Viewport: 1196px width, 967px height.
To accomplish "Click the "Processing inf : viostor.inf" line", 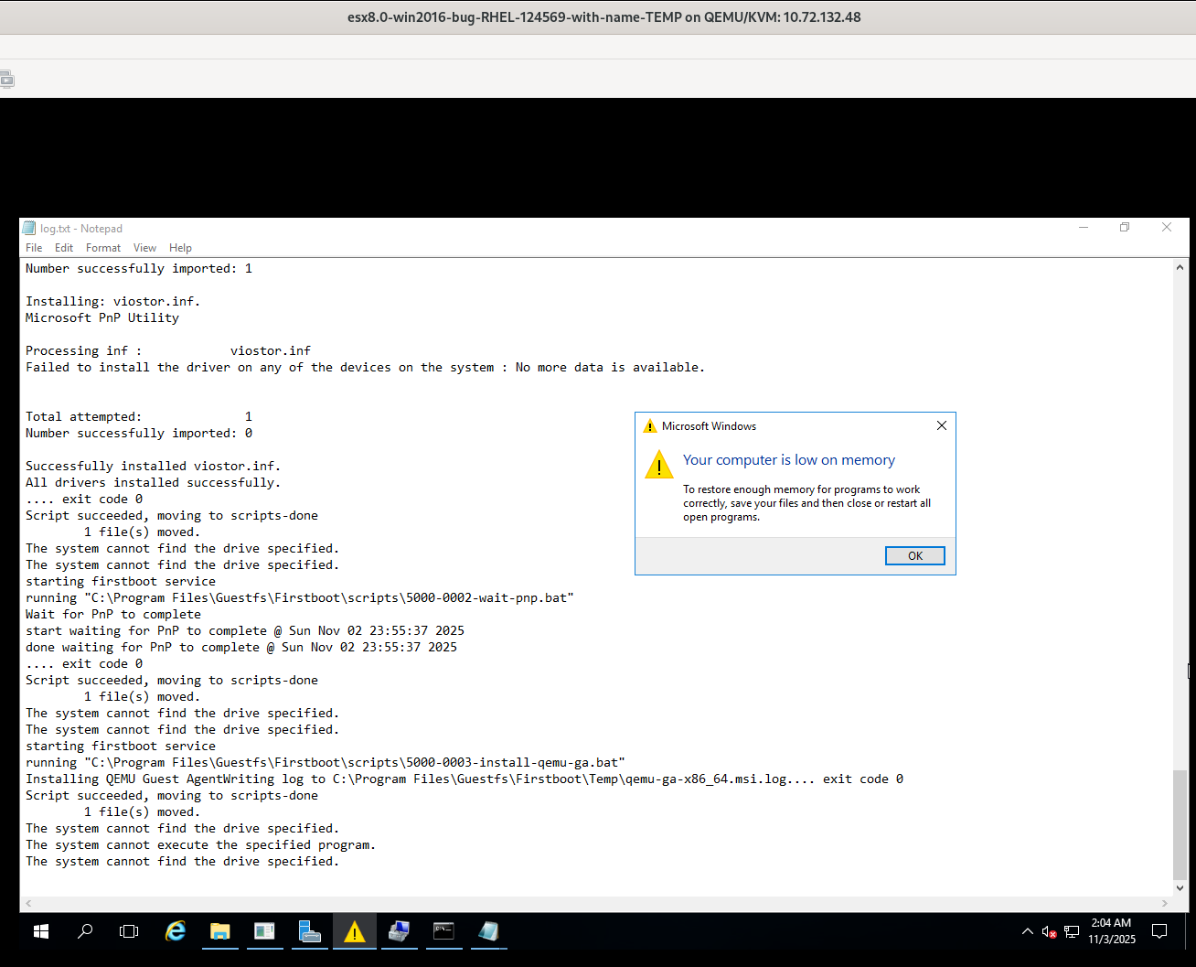I will pos(168,350).
